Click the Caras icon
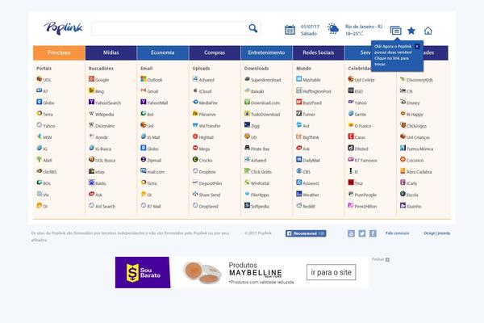 click(x=351, y=136)
